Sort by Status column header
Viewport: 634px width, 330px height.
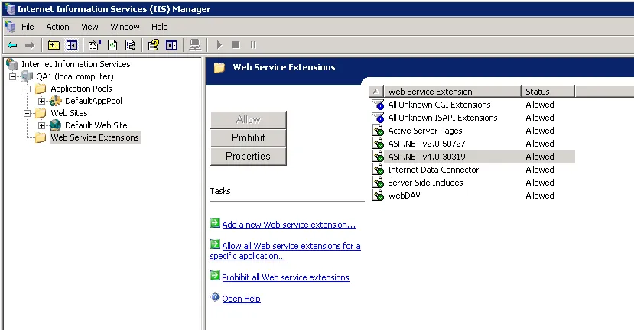tap(548, 92)
